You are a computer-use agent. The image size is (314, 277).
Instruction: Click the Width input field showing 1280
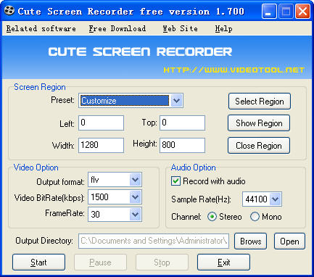pyautogui.click(x=101, y=145)
